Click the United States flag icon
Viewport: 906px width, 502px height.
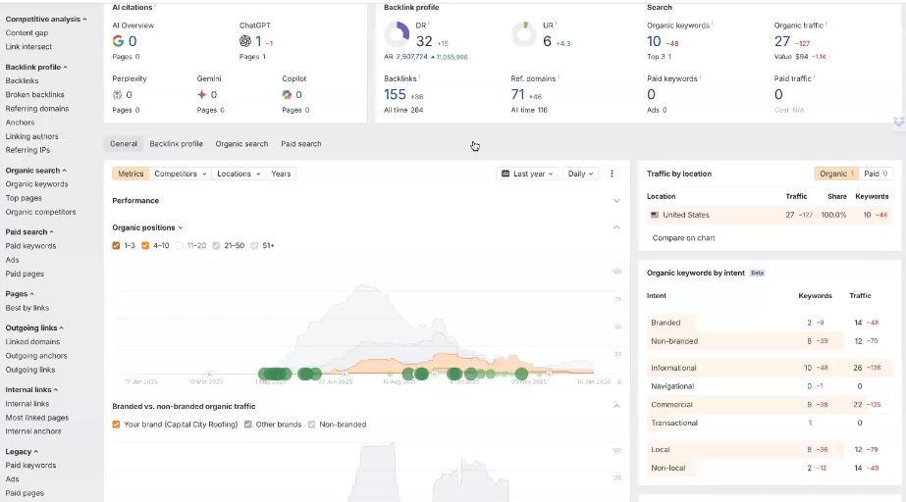(654, 215)
